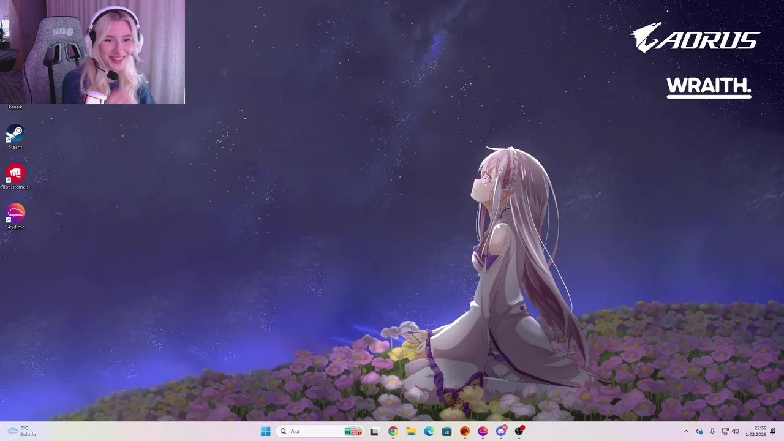Click the Ara search box in the taskbar
This screenshot has height=441, width=784.
(320, 431)
